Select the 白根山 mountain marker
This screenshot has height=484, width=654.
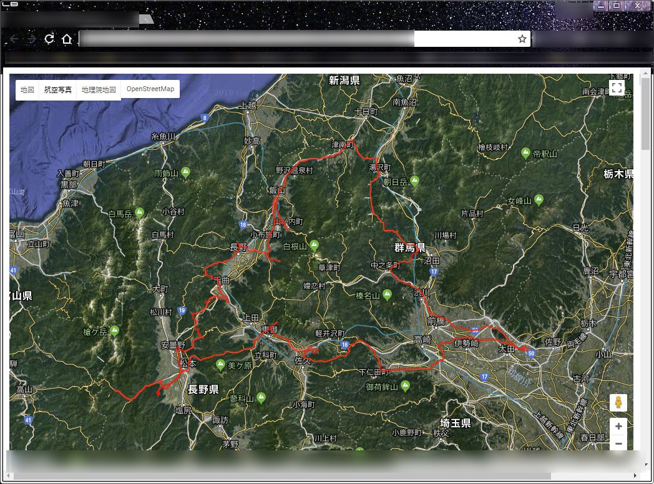(x=314, y=245)
